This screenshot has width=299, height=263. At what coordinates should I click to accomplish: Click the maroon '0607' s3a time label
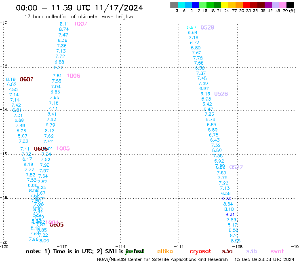(x=27, y=79)
